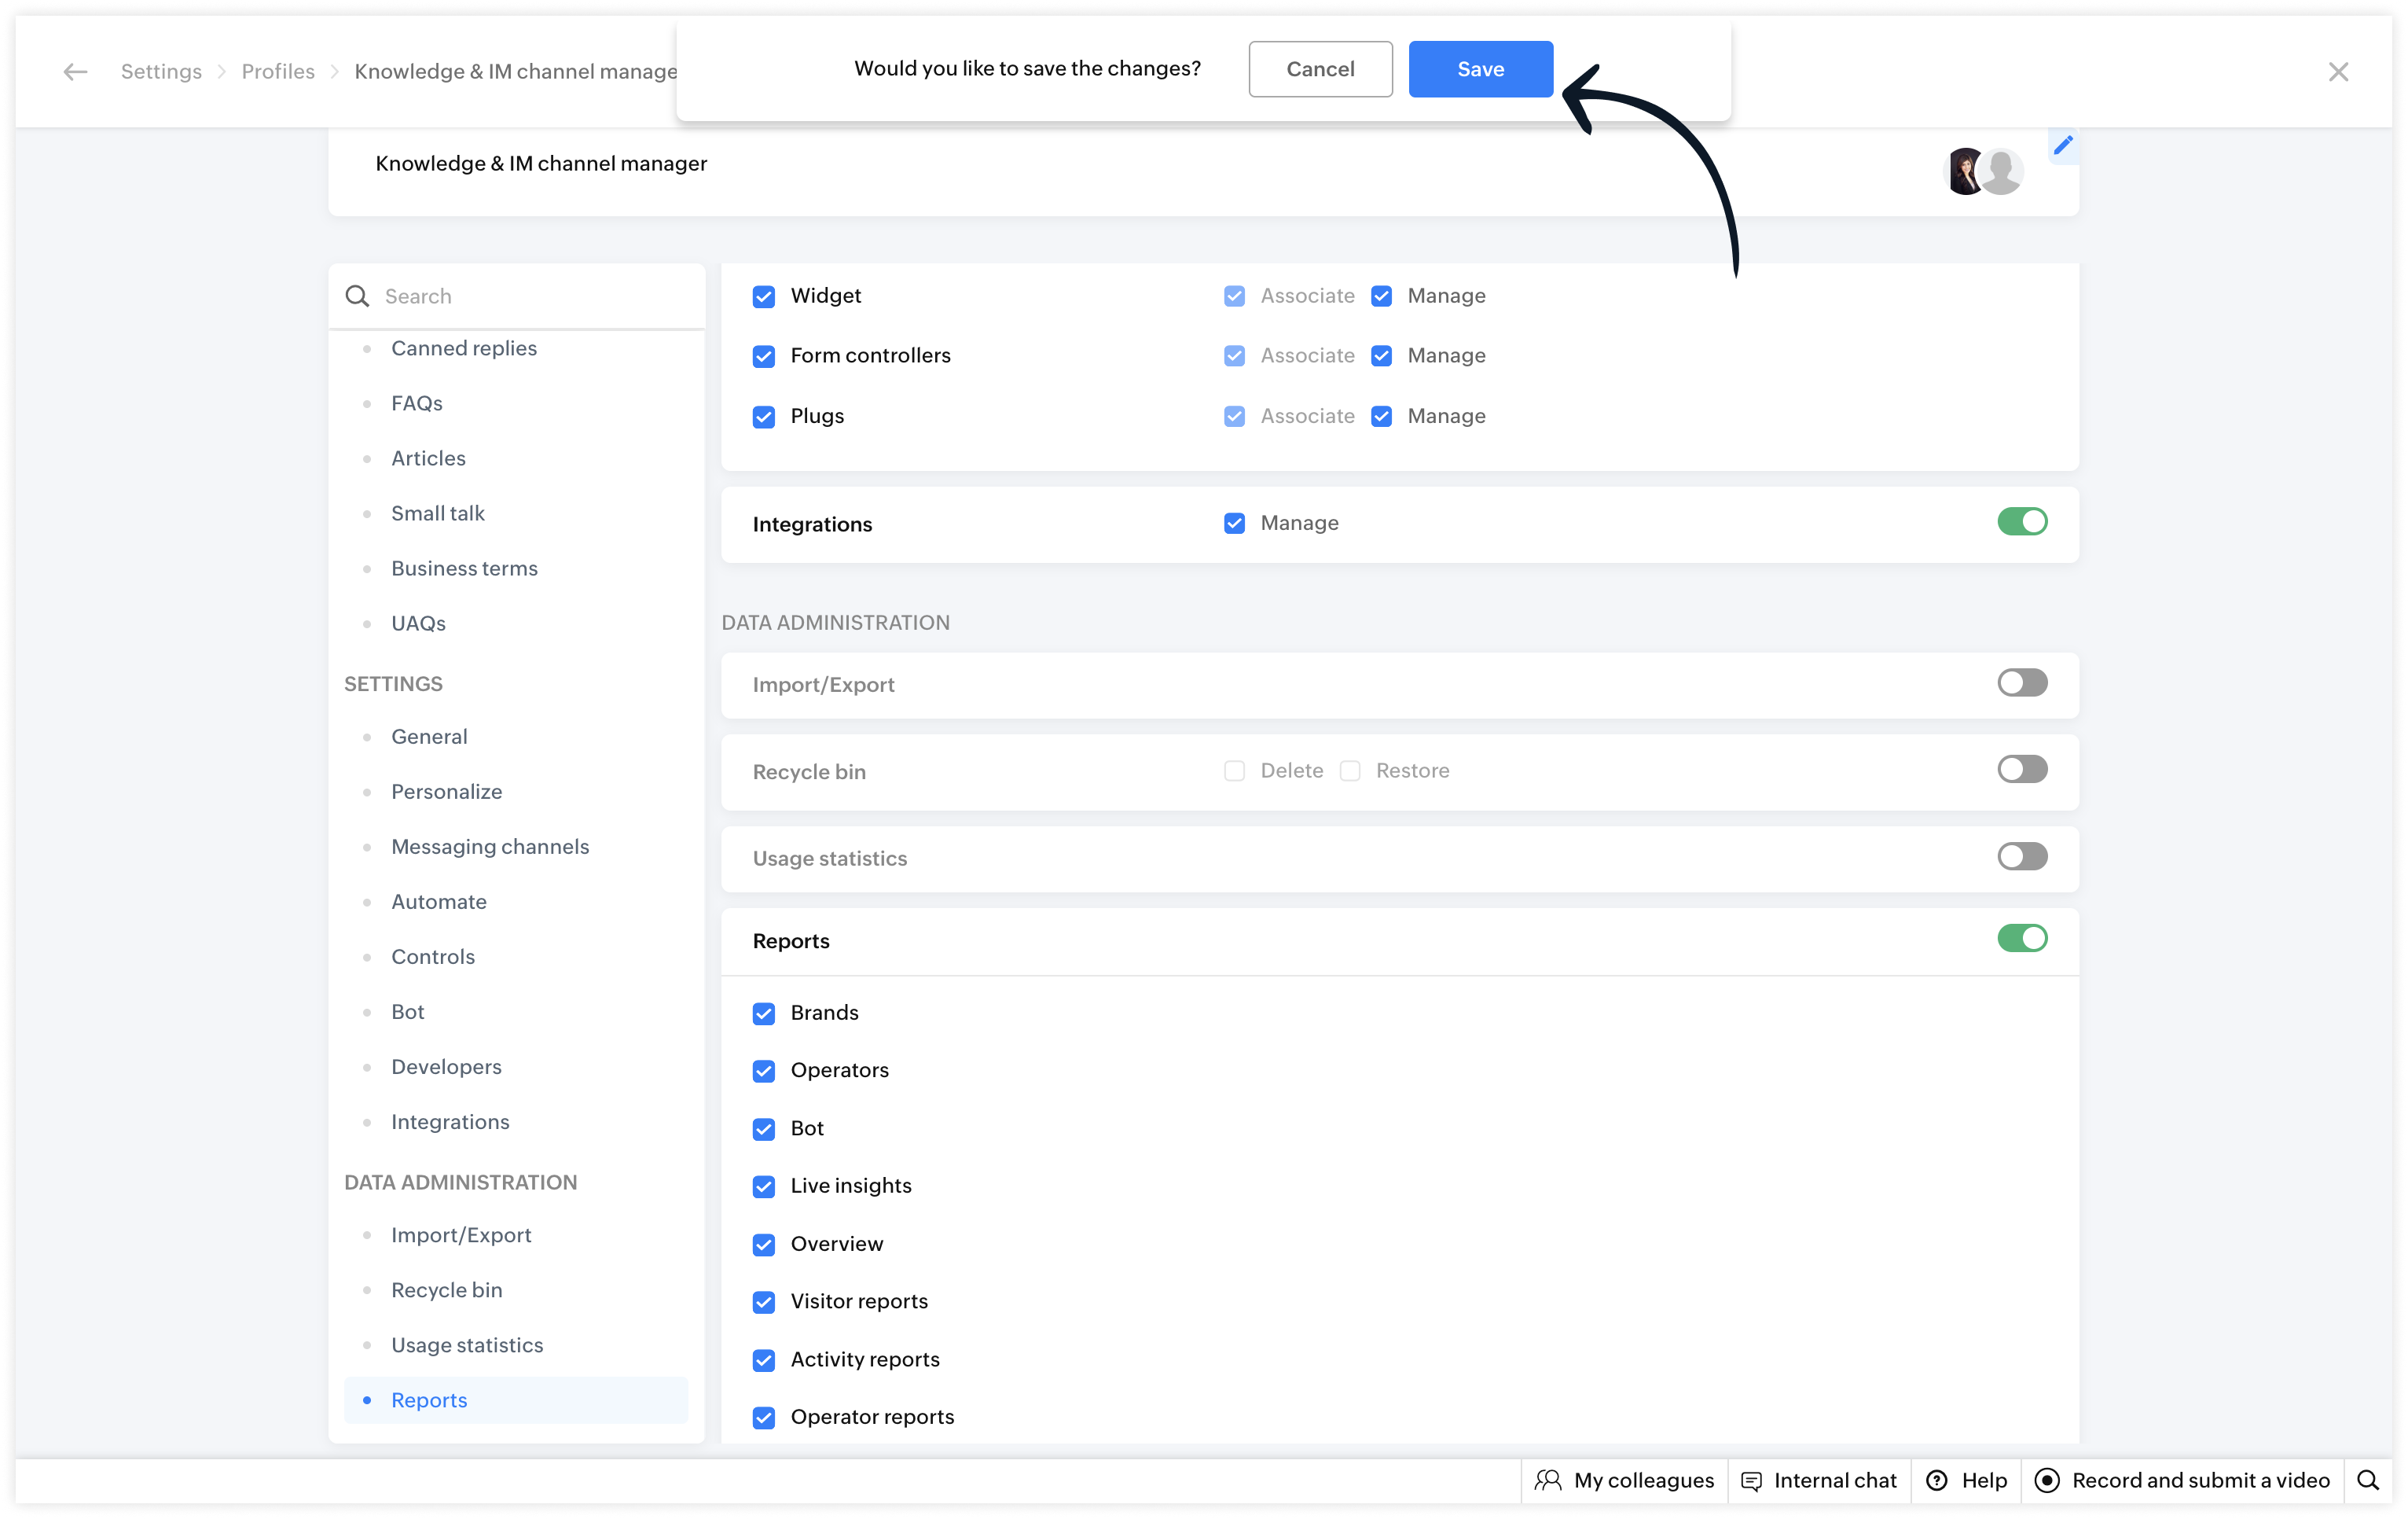
Task: Save the profile changes
Action: pyautogui.click(x=1480, y=69)
